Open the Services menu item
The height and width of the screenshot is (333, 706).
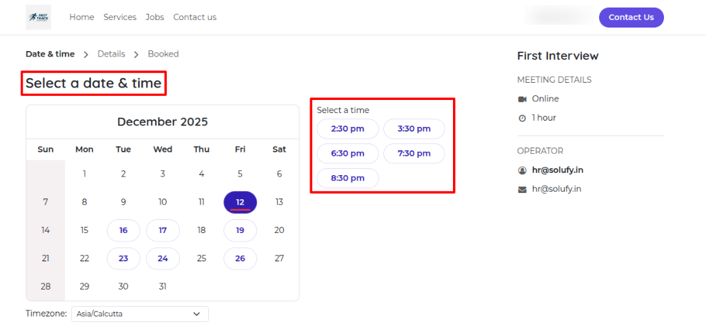(x=120, y=17)
